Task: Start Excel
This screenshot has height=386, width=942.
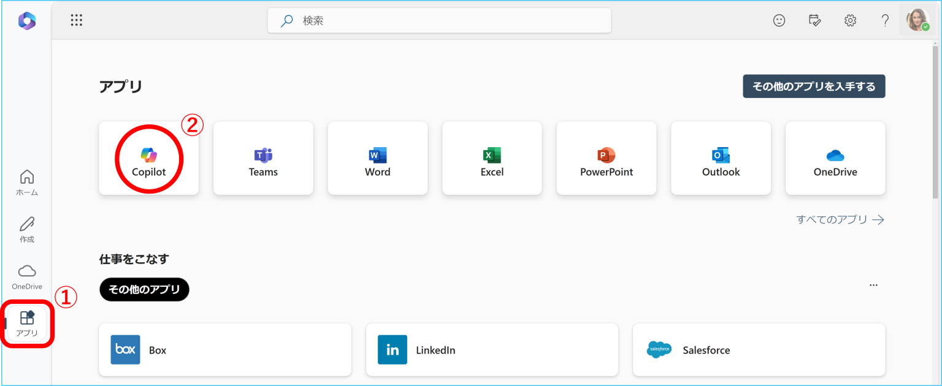Action: coord(492,158)
